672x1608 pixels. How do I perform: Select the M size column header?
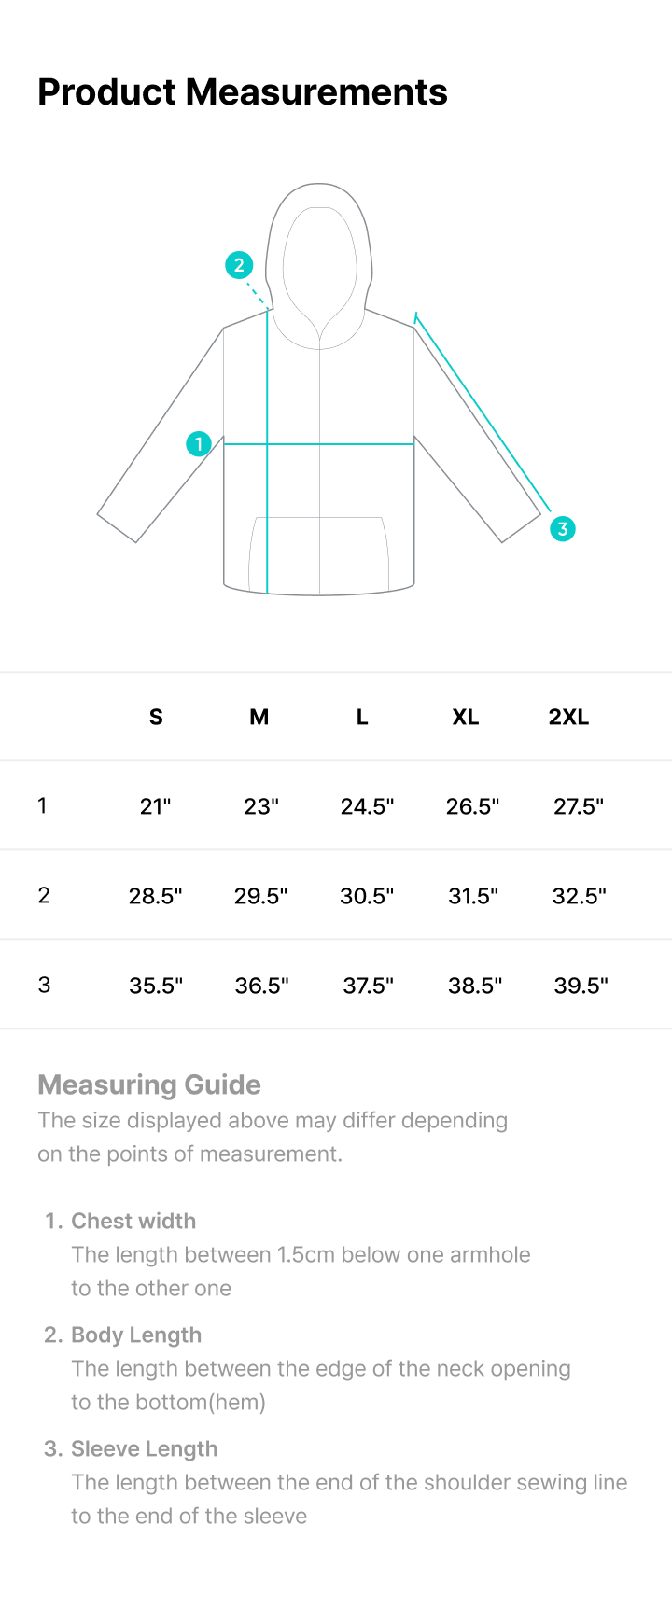[259, 717]
